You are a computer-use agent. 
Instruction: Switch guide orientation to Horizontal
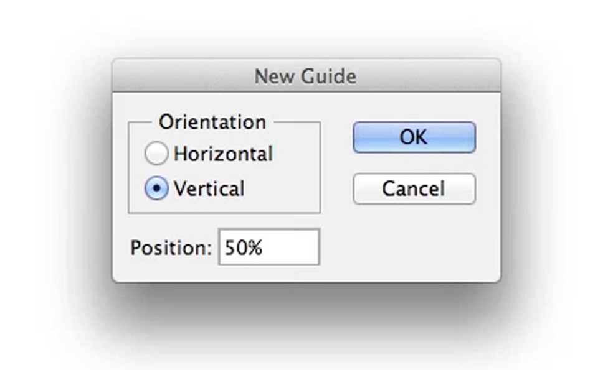point(156,154)
